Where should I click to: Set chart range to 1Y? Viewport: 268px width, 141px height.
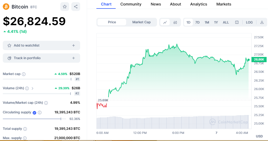(x=216, y=22)
